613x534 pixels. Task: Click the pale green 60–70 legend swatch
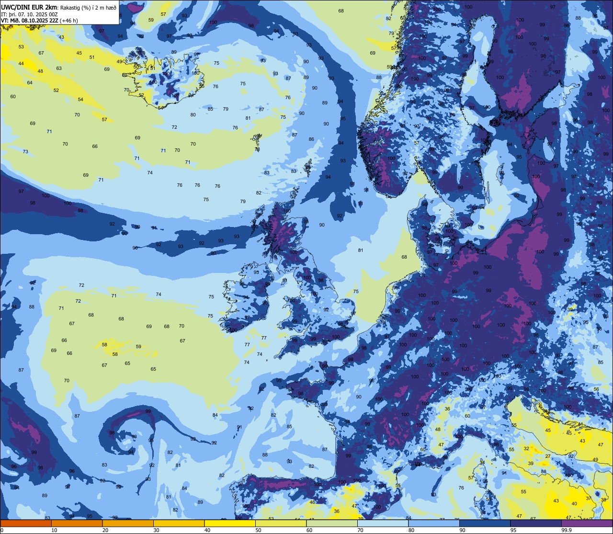(x=332, y=523)
